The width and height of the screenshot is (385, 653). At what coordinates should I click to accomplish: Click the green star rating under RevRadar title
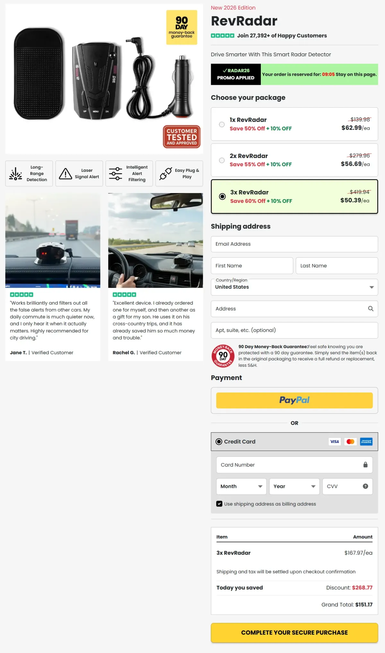[223, 36]
